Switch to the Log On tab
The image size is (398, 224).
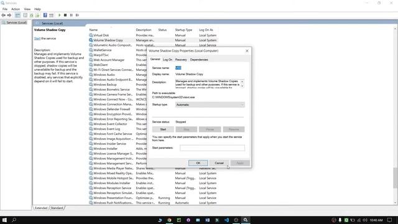pos(167,60)
